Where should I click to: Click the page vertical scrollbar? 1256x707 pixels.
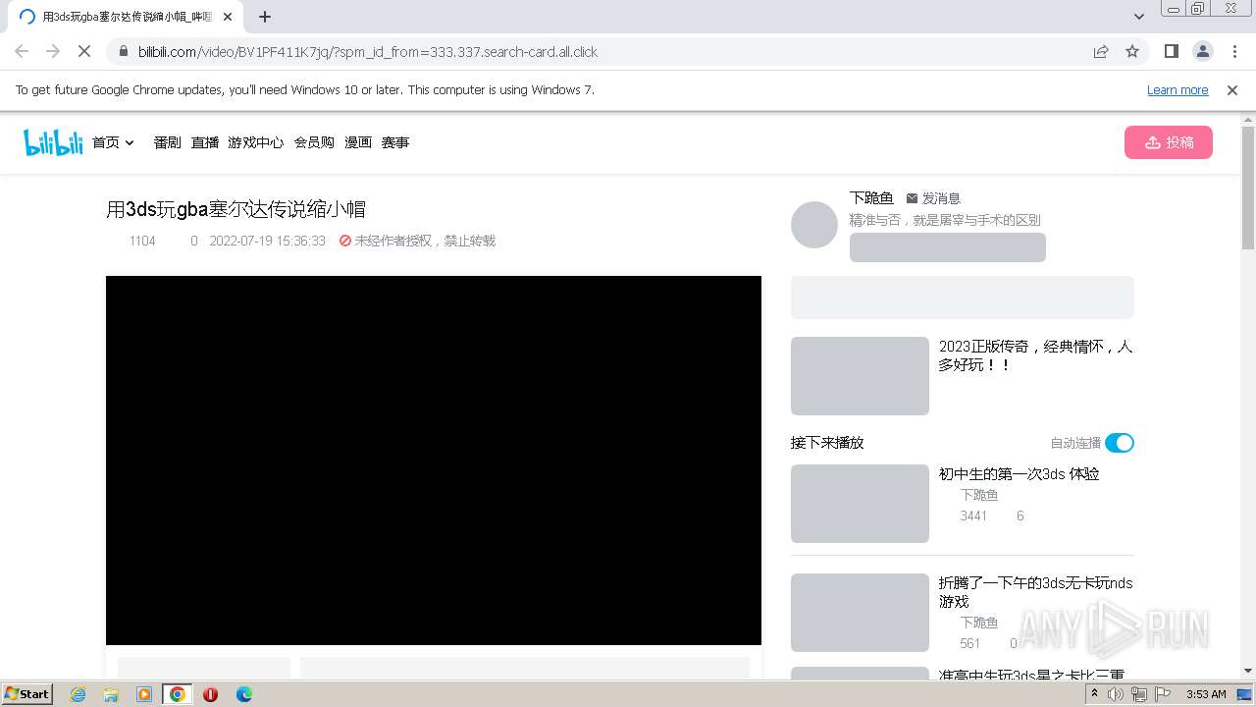pyautogui.click(x=1248, y=187)
